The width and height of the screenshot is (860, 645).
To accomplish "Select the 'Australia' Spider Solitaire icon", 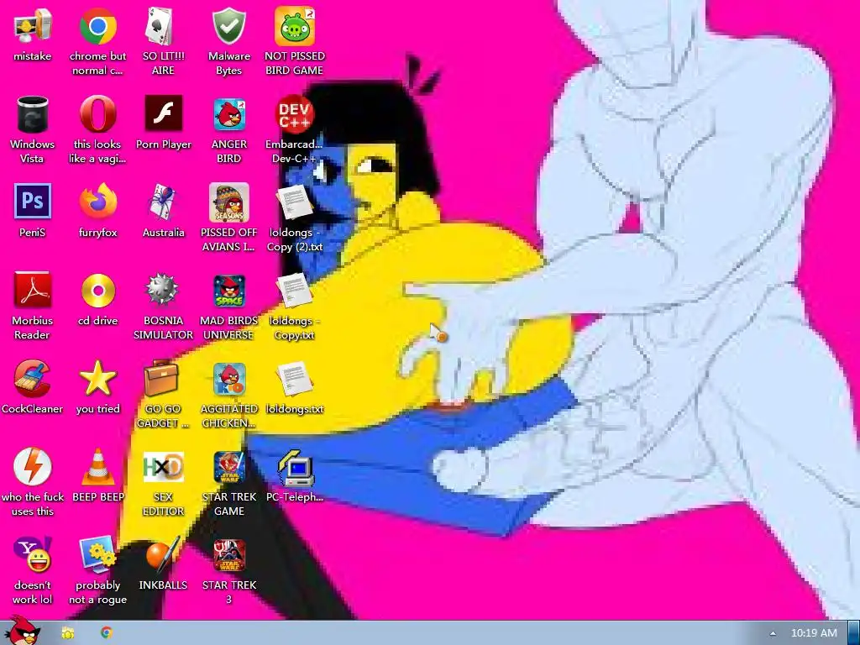I will click(163, 203).
